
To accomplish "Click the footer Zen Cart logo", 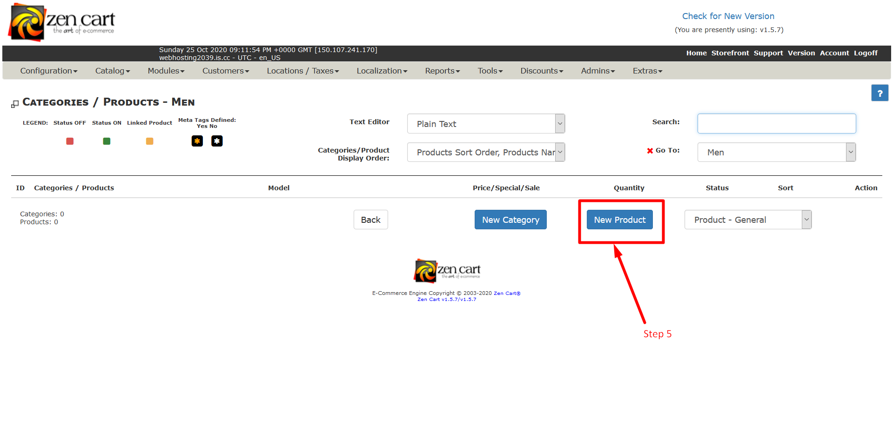I will pyautogui.click(x=447, y=271).
